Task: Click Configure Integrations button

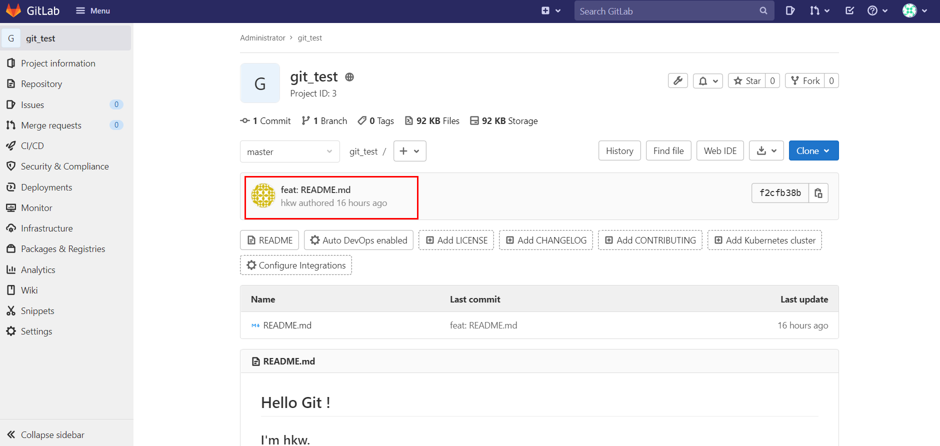Action: pos(296,265)
